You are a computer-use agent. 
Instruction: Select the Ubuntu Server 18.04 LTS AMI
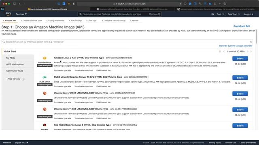coord(240,110)
